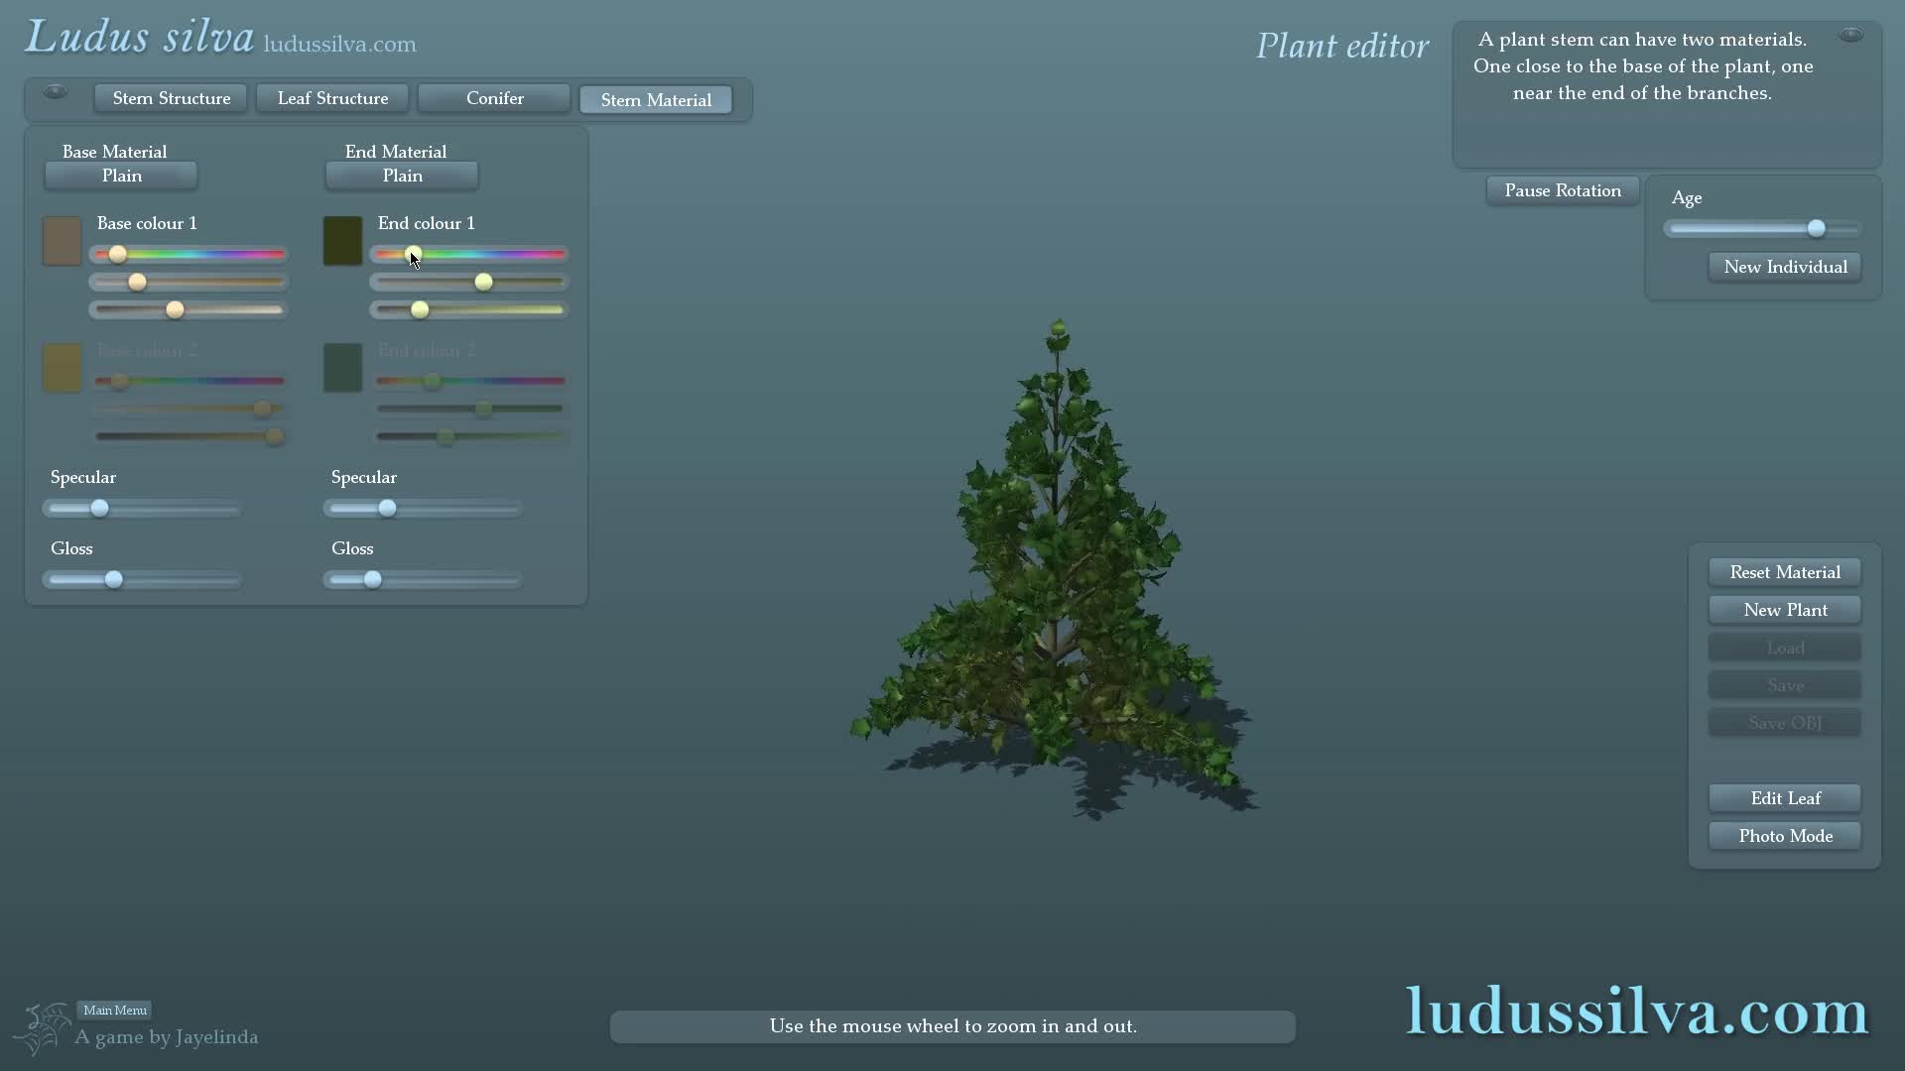Click the Ludus silva logo title
The image size is (1905, 1071).
pos(140,38)
